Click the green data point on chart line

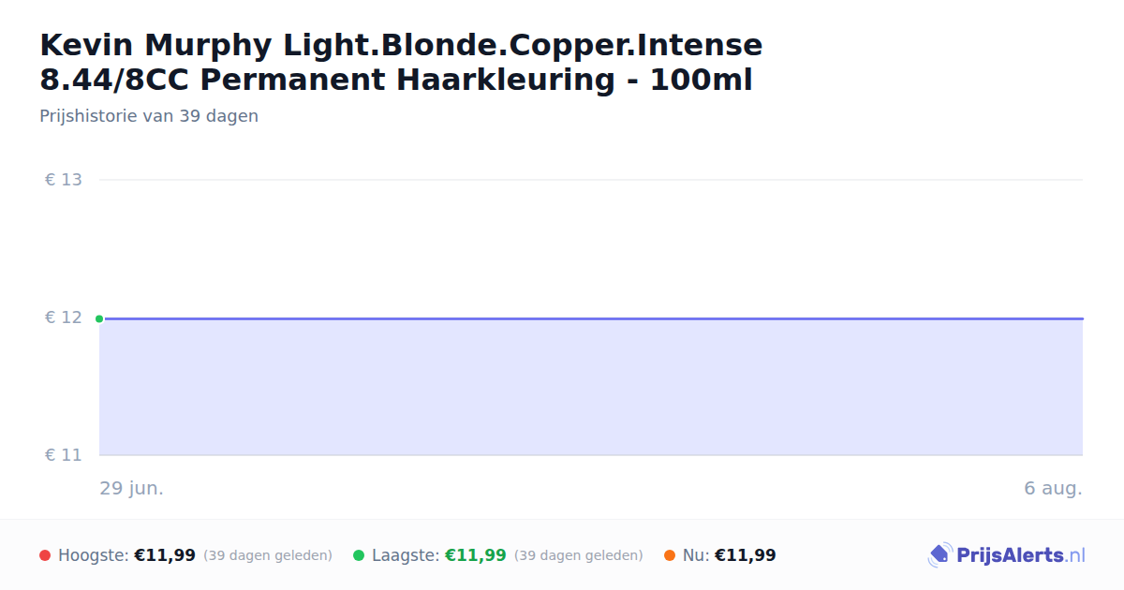point(99,318)
